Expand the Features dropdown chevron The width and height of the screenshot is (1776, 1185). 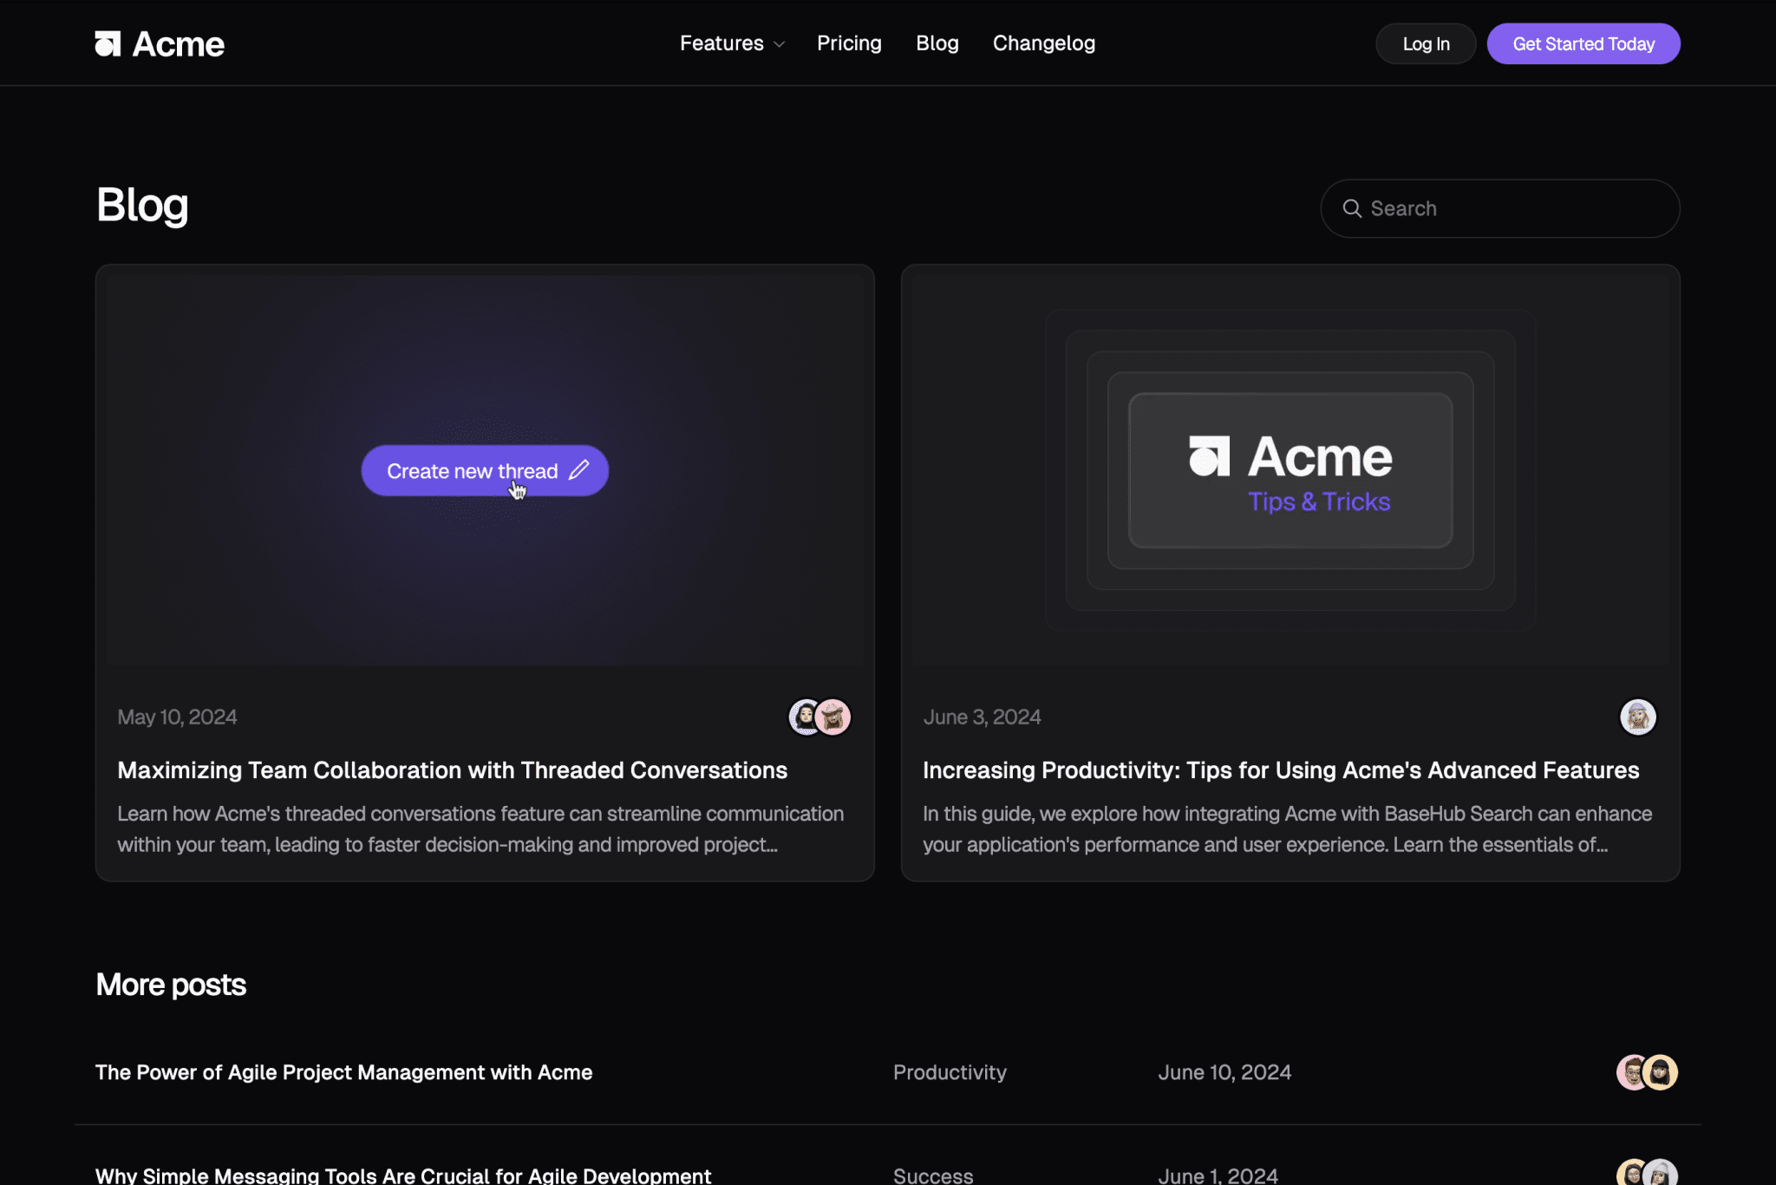point(779,44)
